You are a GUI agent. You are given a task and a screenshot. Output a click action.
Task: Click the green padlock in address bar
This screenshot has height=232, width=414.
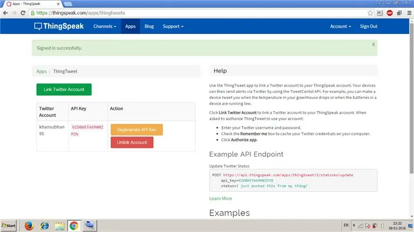[x=33, y=13]
